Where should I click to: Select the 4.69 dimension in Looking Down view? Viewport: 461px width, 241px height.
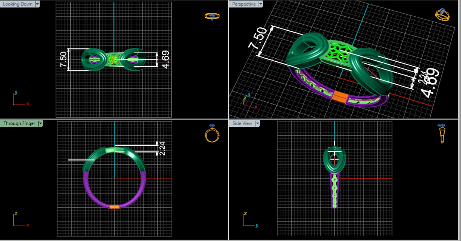166,59
